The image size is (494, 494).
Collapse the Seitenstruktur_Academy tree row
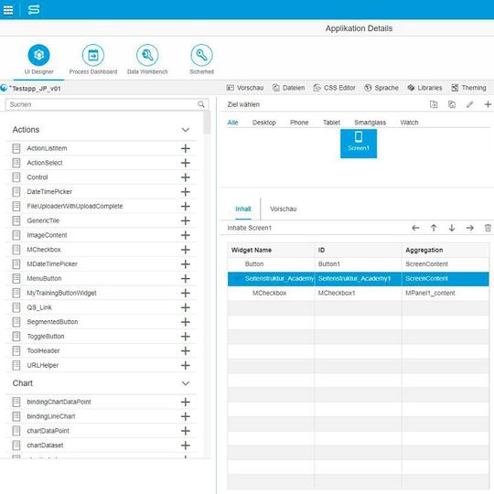pos(237,279)
